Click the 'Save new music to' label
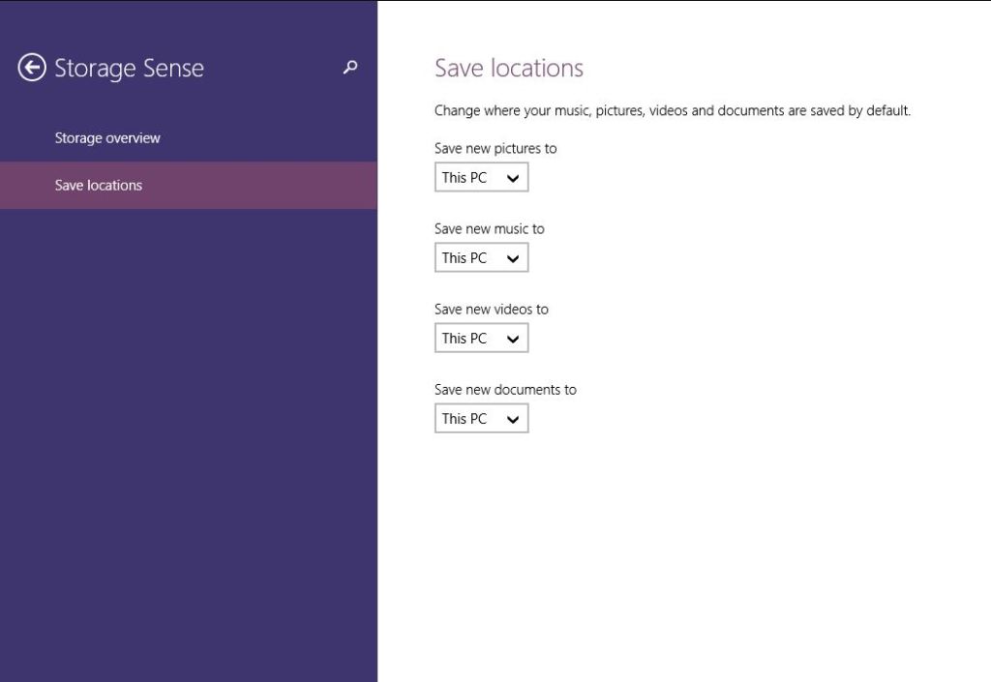 489,228
